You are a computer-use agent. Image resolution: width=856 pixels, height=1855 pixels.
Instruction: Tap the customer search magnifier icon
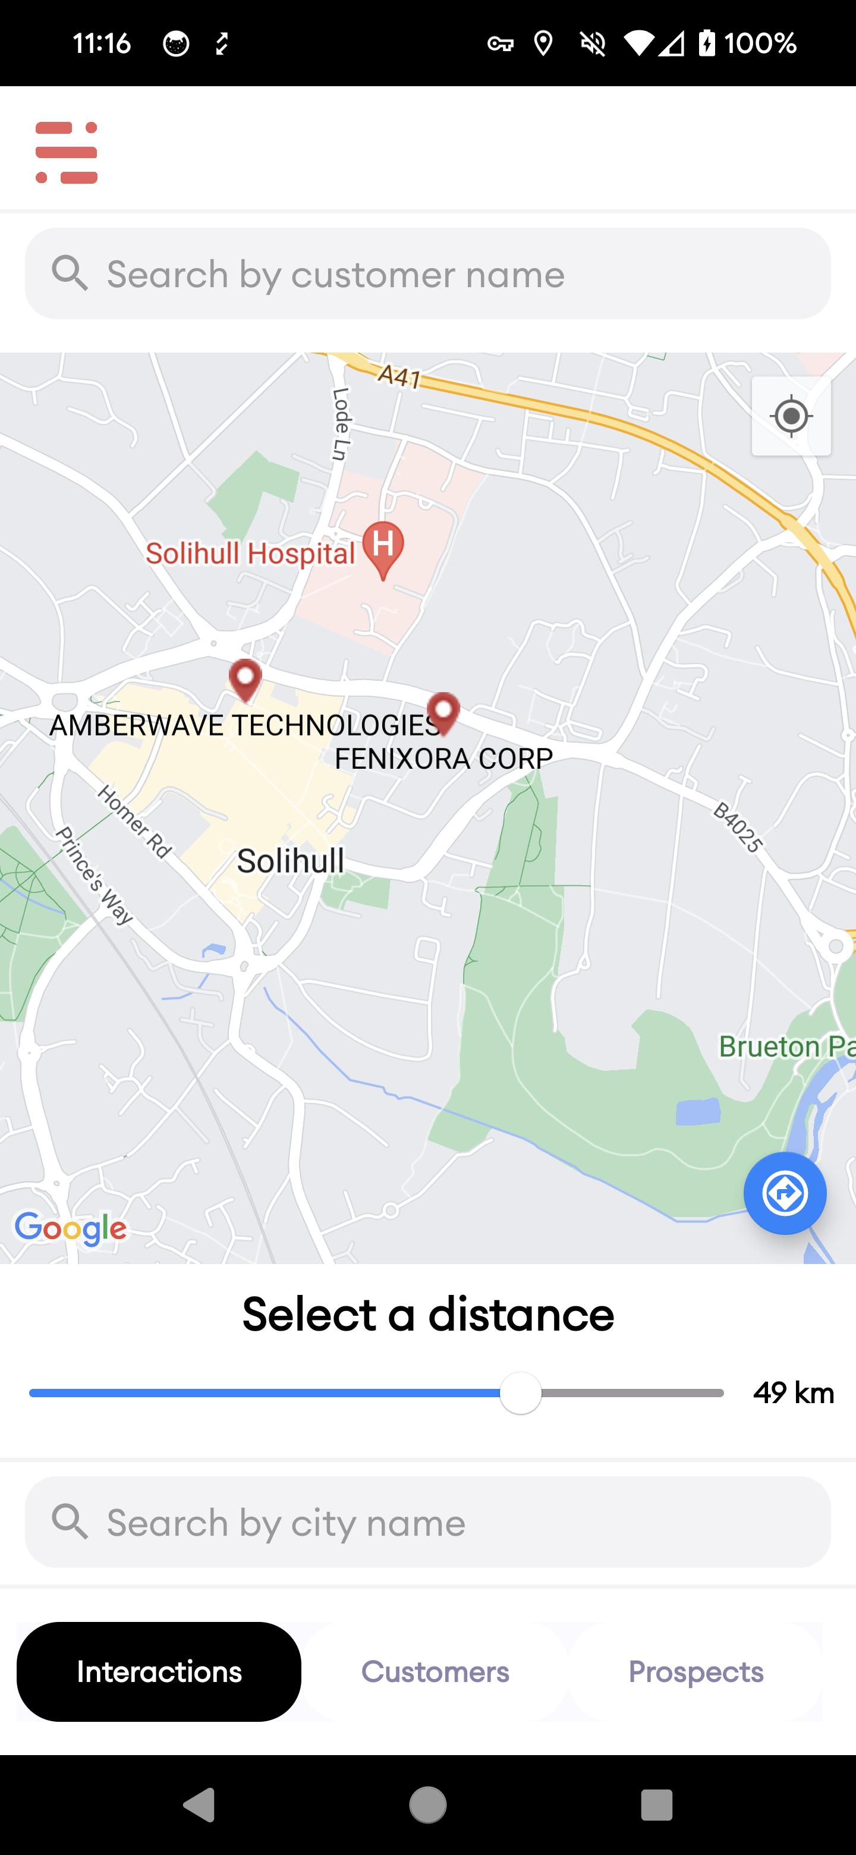click(x=70, y=273)
